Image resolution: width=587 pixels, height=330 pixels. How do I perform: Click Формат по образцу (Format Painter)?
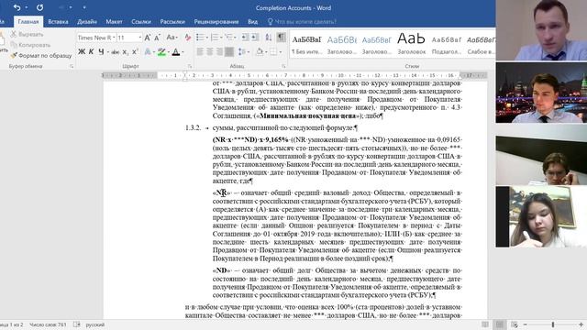click(40, 55)
